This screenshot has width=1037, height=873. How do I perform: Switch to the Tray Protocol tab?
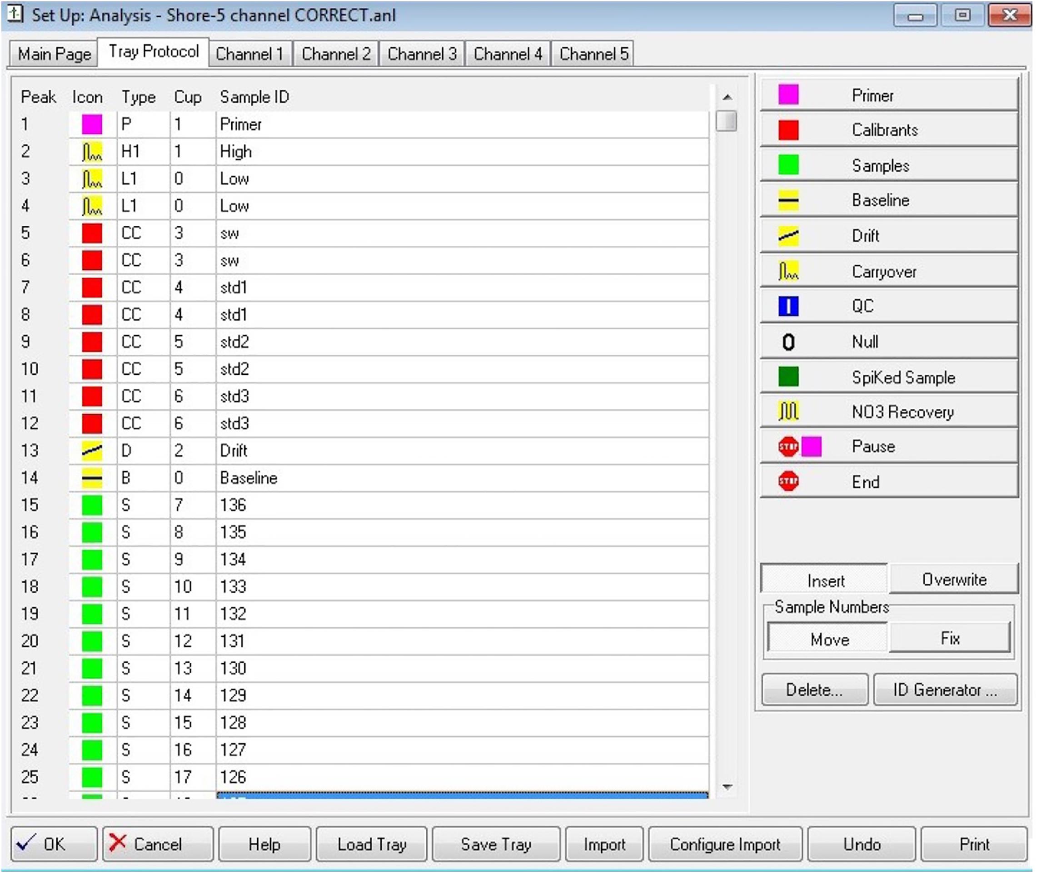point(154,51)
